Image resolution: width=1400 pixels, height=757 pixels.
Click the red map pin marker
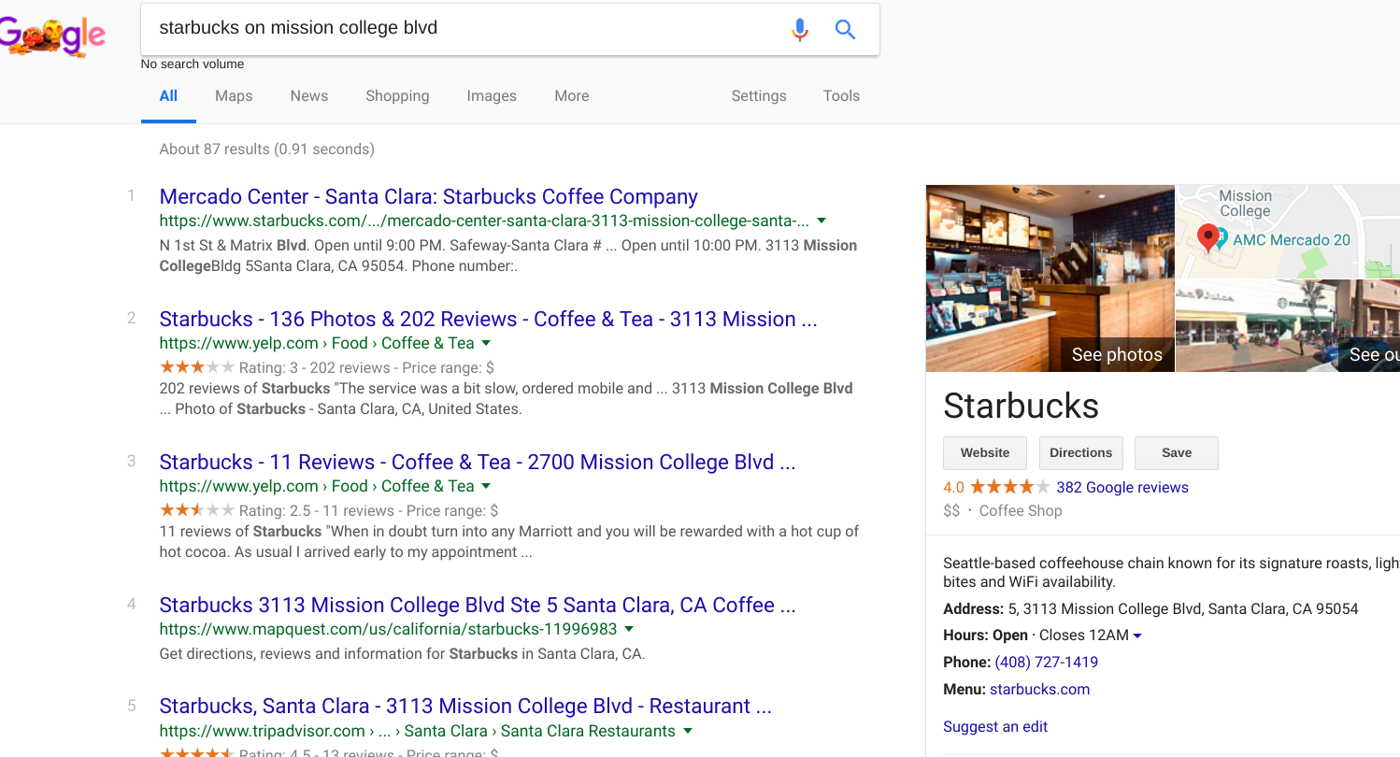1208,238
